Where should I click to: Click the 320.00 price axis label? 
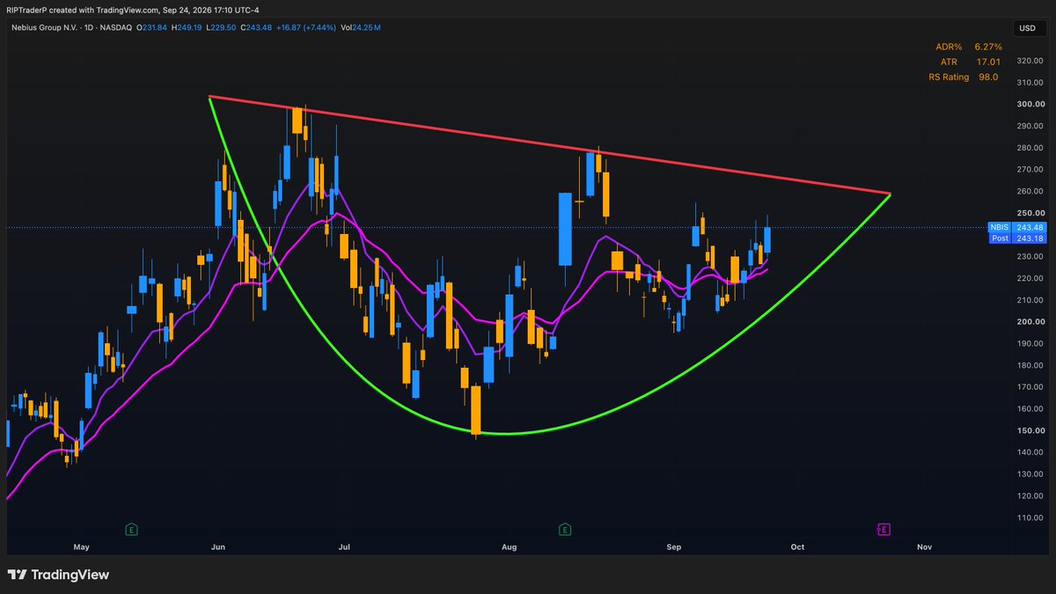coord(1029,61)
